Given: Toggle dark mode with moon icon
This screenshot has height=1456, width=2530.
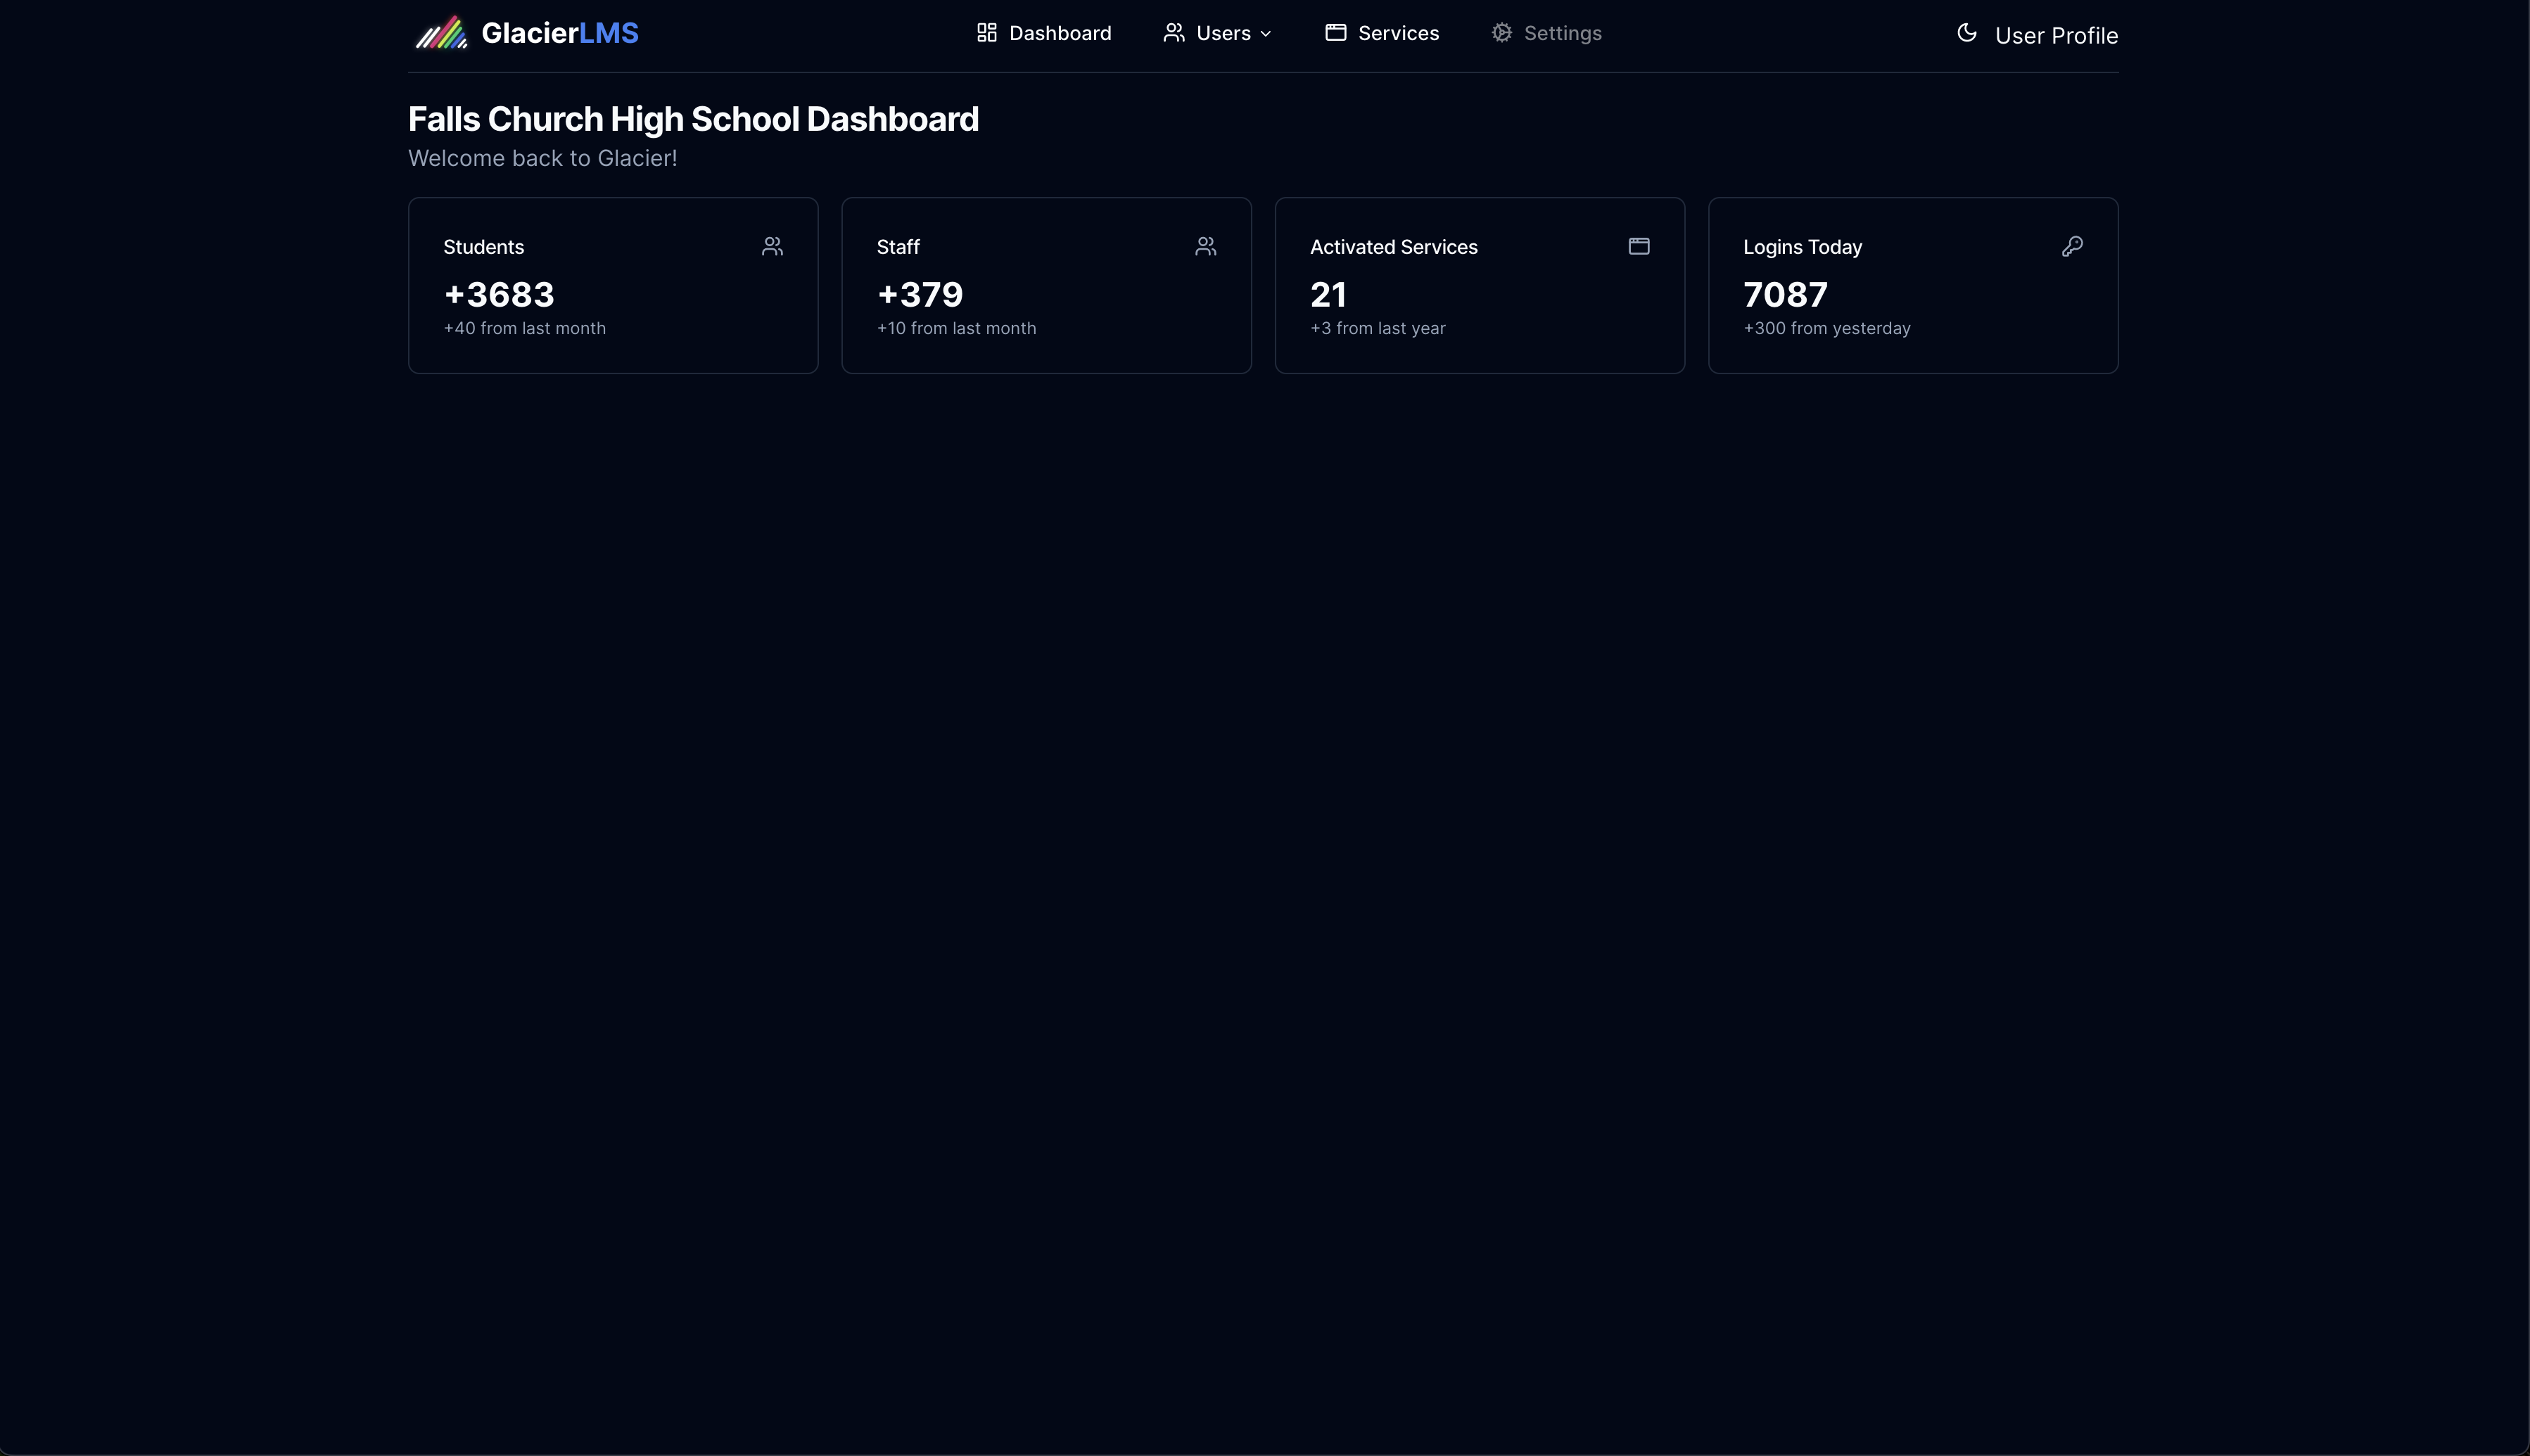Looking at the screenshot, I should [x=1966, y=33].
